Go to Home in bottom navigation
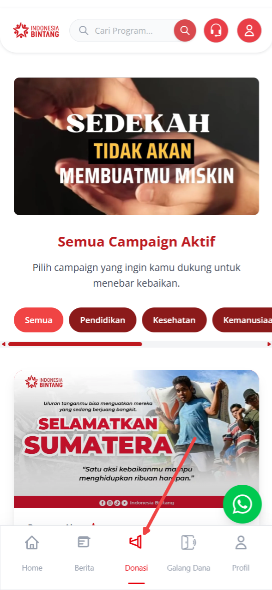Screen dimensions: 272x590 [32, 553]
